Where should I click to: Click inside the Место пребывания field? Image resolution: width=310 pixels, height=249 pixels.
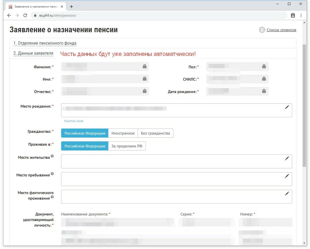point(176,179)
